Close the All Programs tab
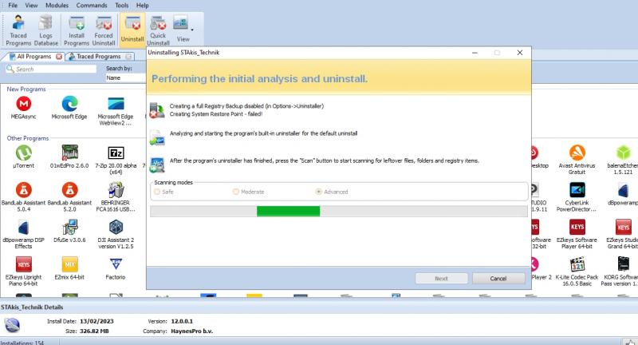This screenshot has width=638, height=345. [x=59, y=57]
